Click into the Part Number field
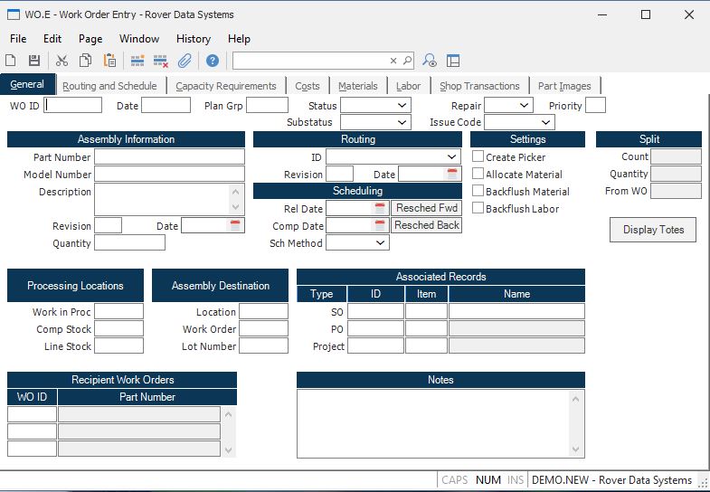 169,157
